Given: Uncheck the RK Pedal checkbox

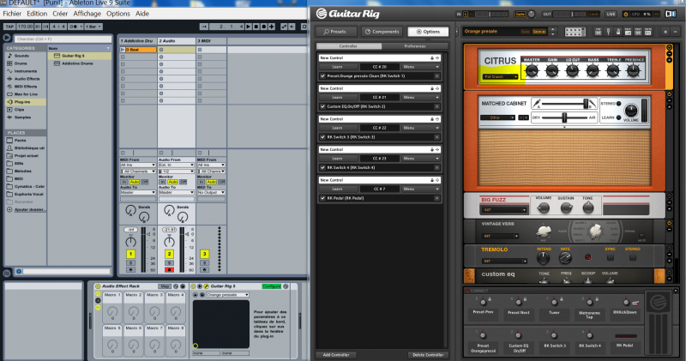Looking at the screenshot, I should [x=322, y=196].
